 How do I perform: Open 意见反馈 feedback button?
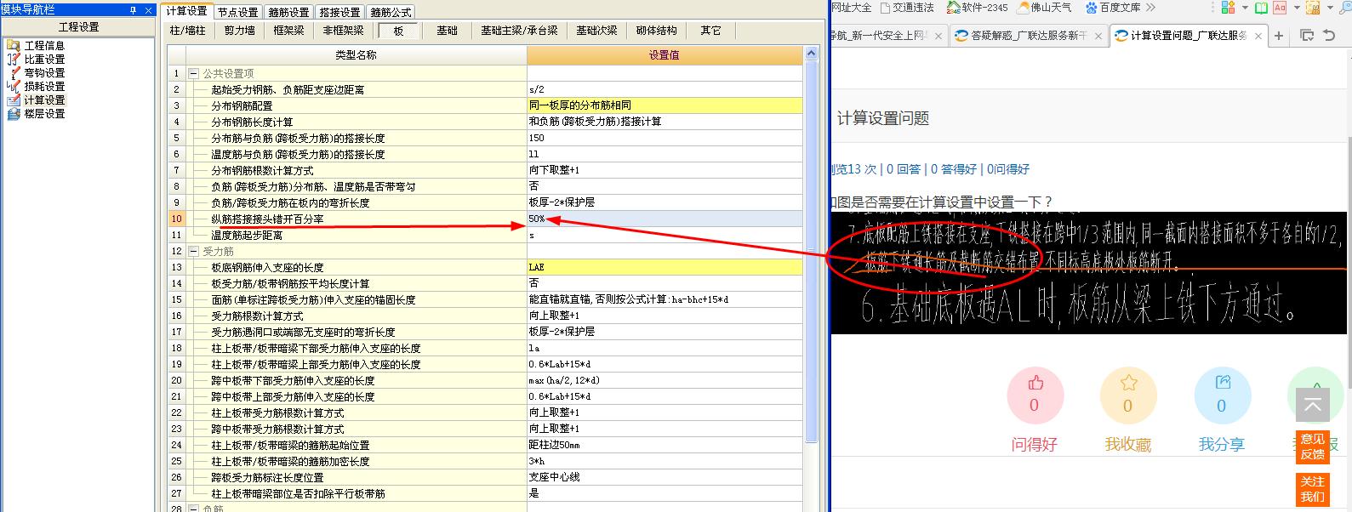click(x=1312, y=447)
